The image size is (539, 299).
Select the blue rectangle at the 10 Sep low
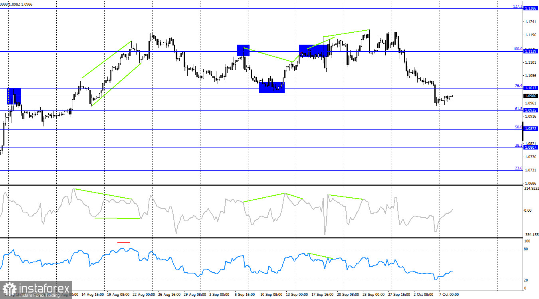pos(272,87)
